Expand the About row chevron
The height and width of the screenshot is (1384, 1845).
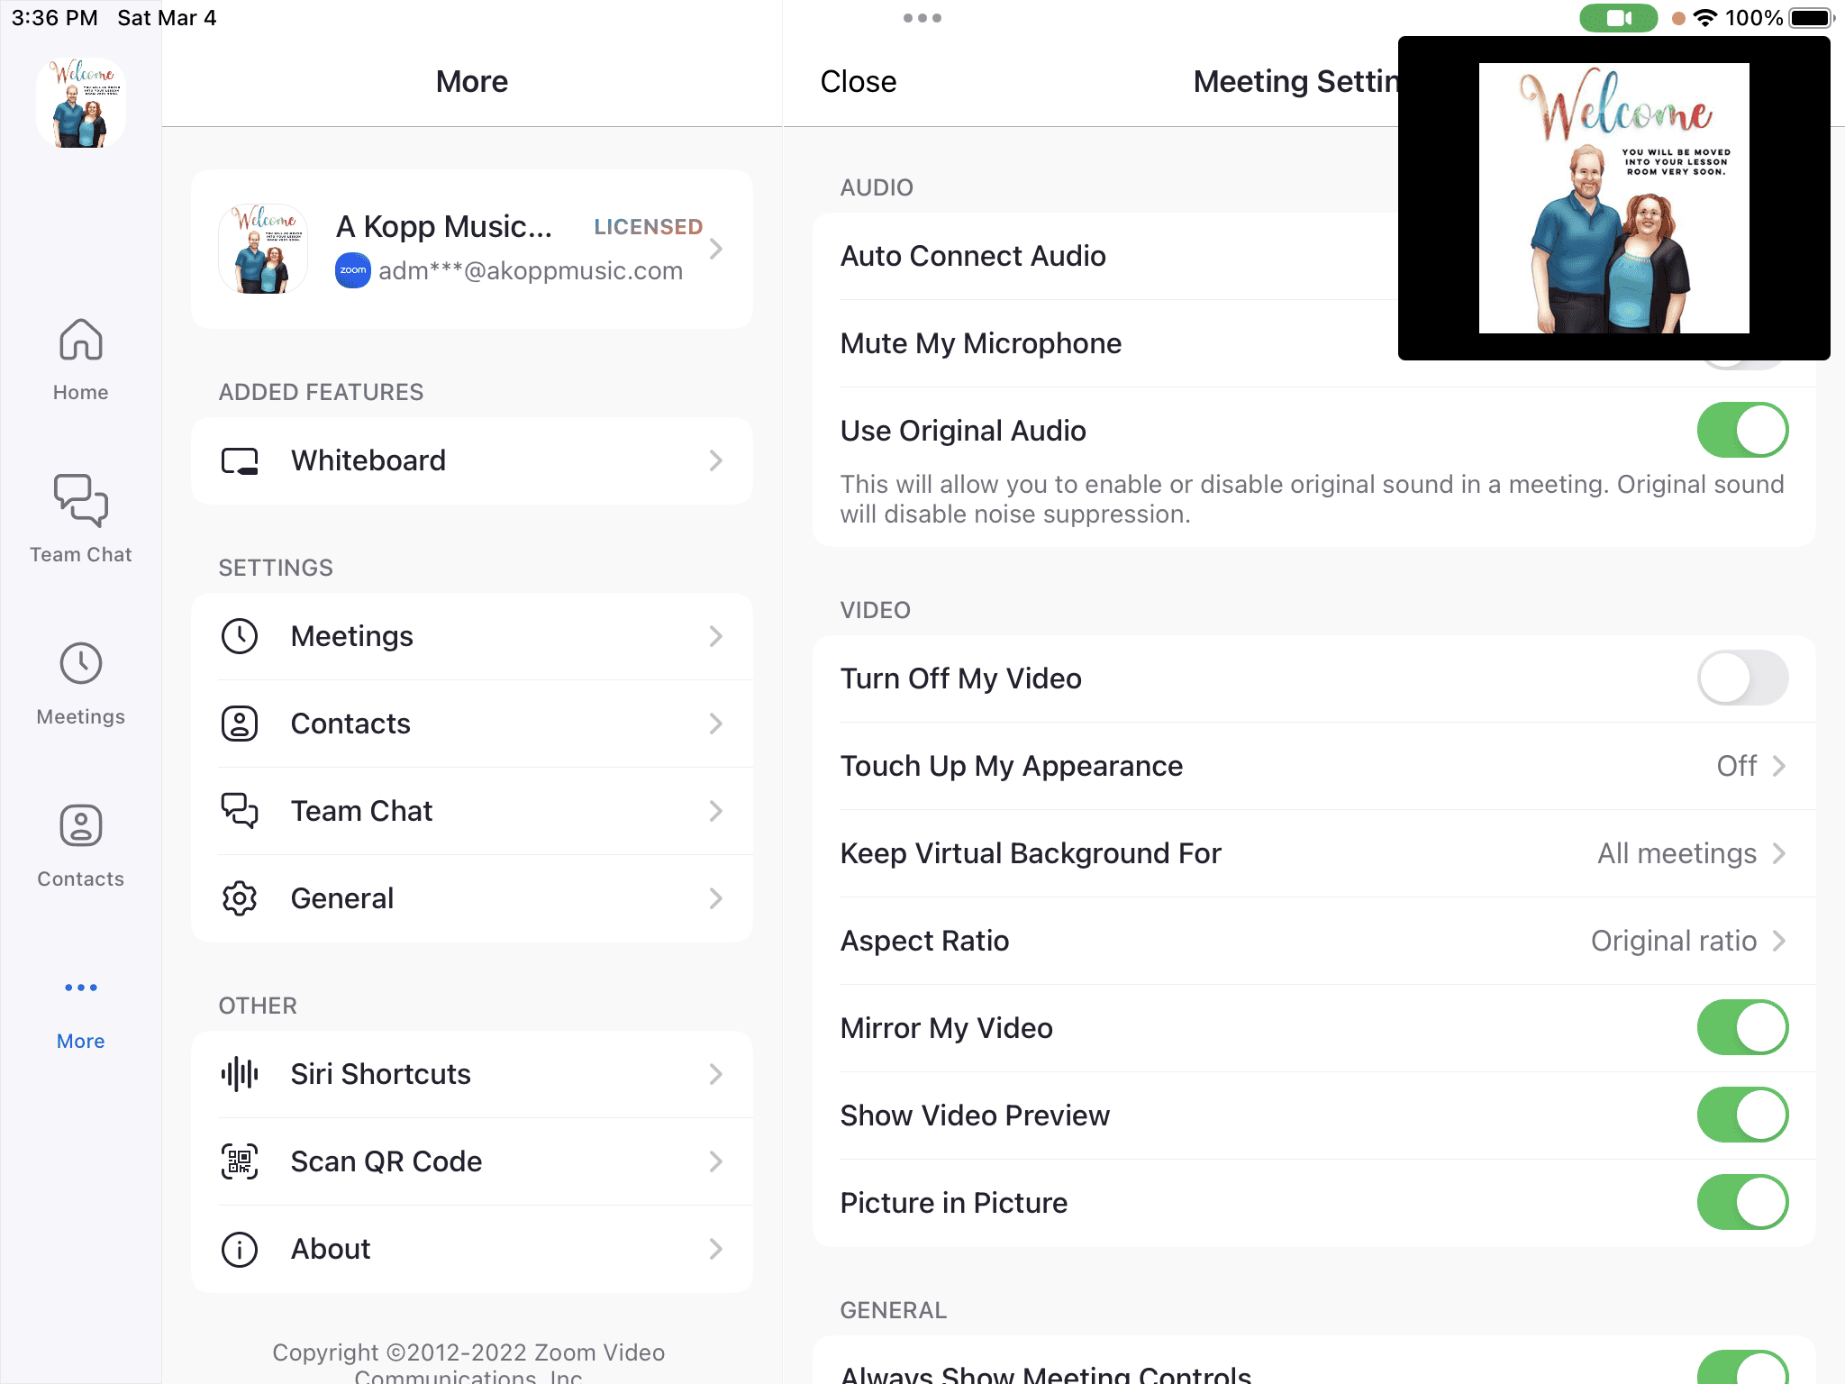[716, 1249]
